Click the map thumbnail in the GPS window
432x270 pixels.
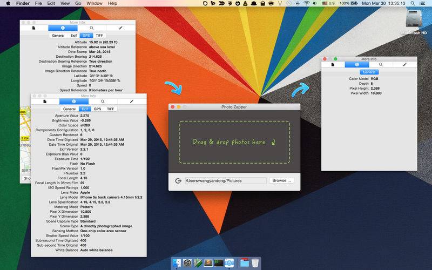pos(25,140)
